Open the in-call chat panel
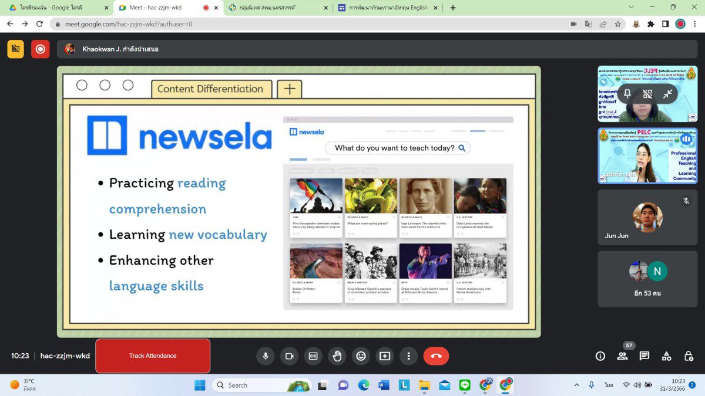The width and height of the screenshot is (705, 396). 644,356
